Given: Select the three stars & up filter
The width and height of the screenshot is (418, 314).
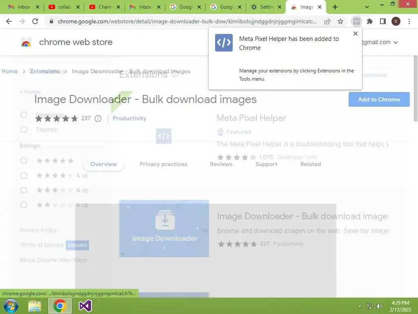Looking at the screenshot, I should pyautogui.click(x=24, y=190).
